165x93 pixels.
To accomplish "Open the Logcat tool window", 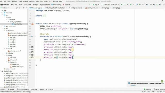I will (x=49, y=89).
